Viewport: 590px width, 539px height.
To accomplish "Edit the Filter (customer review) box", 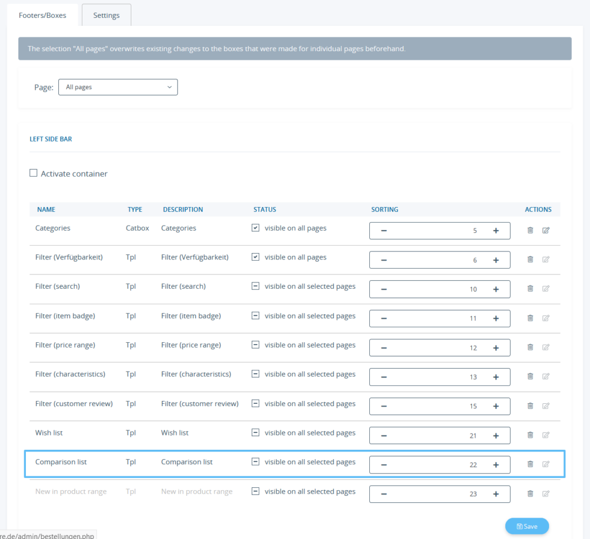I will 546,406.
